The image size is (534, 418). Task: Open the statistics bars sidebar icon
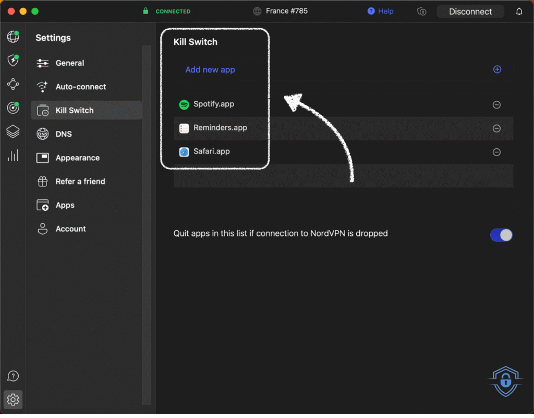click(x=13, y=156)
